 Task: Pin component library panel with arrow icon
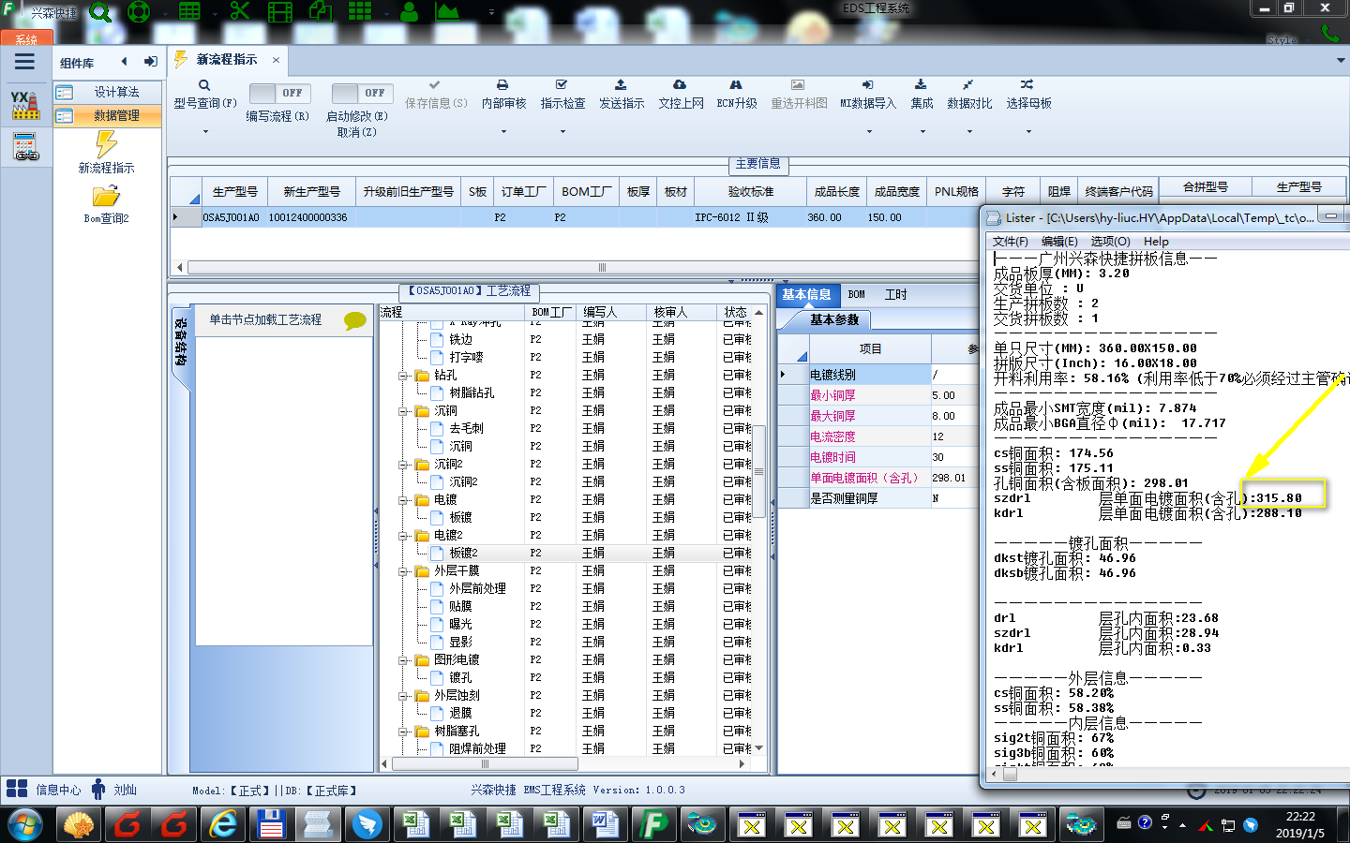click(150, 62)
